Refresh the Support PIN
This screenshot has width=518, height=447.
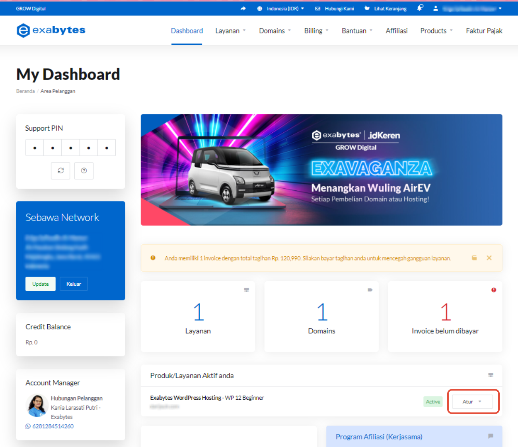click(x=60, y=170)
